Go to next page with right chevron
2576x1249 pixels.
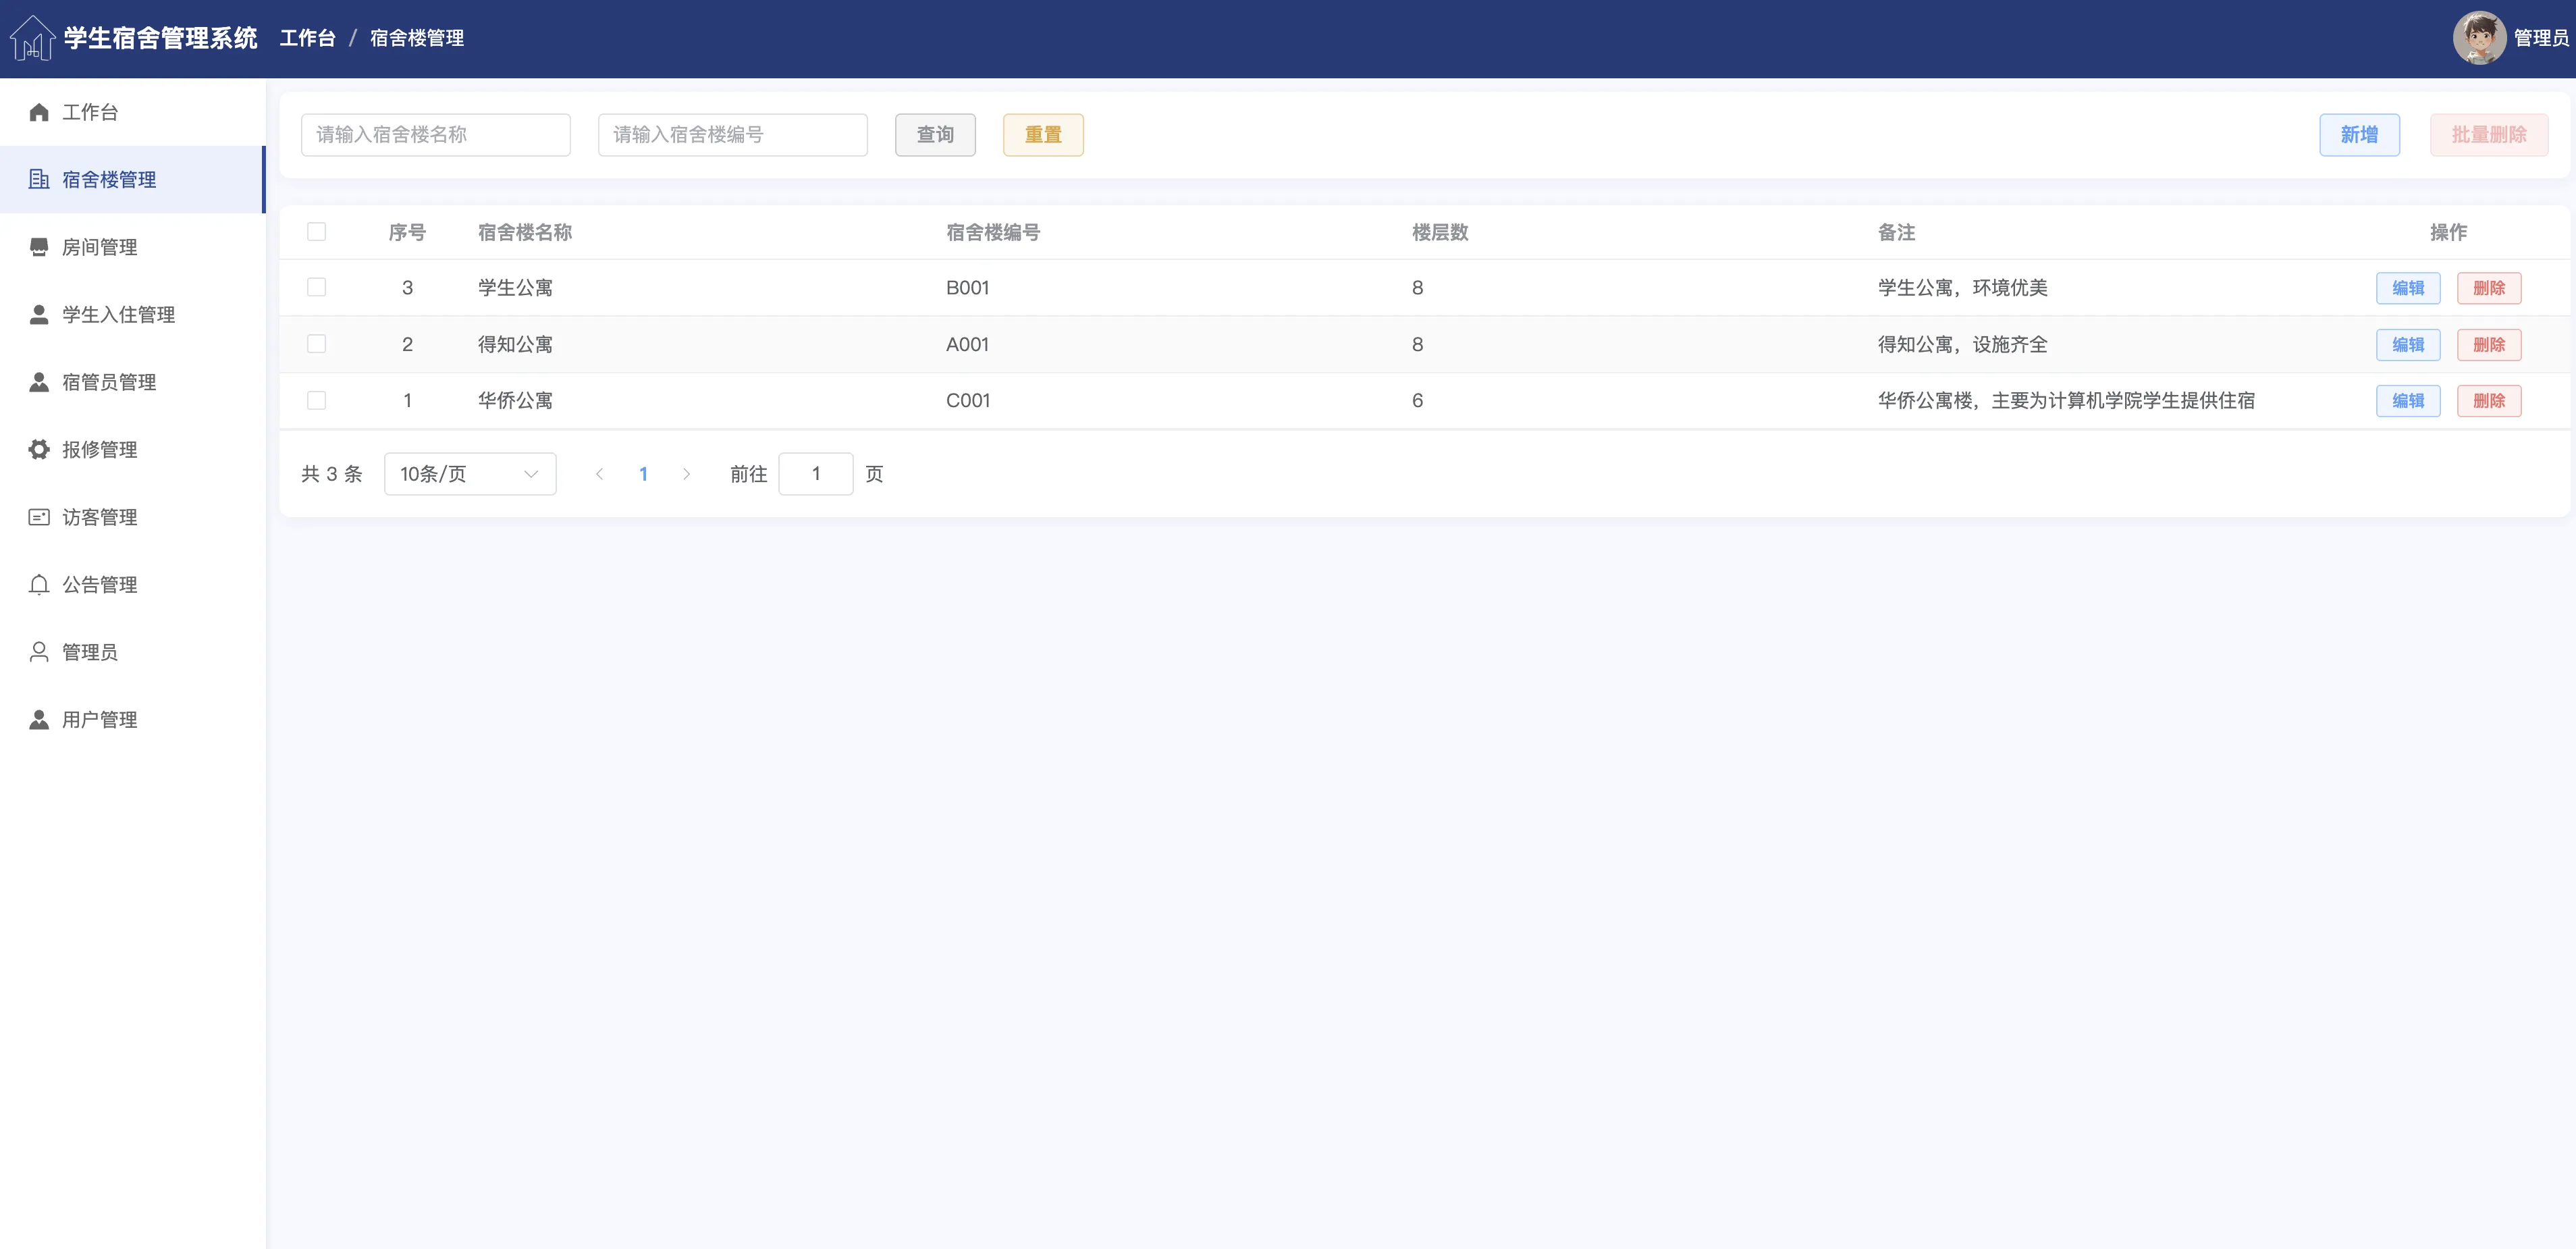tap(686, 474)
